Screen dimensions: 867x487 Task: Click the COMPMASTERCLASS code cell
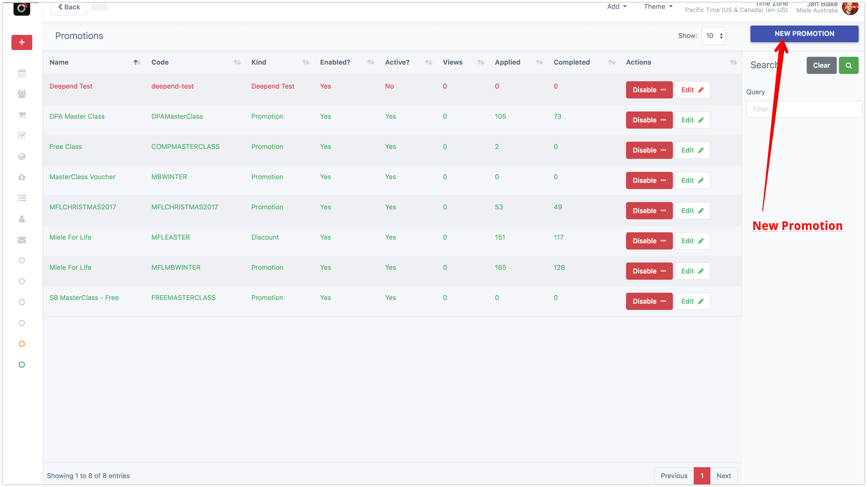coord(185,147)
